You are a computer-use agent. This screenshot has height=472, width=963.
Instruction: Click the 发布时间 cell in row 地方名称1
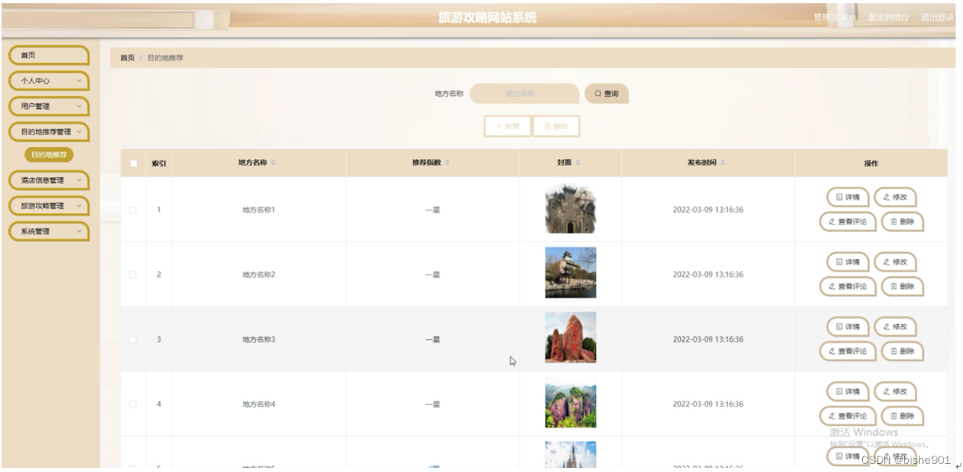click(707, 210)
